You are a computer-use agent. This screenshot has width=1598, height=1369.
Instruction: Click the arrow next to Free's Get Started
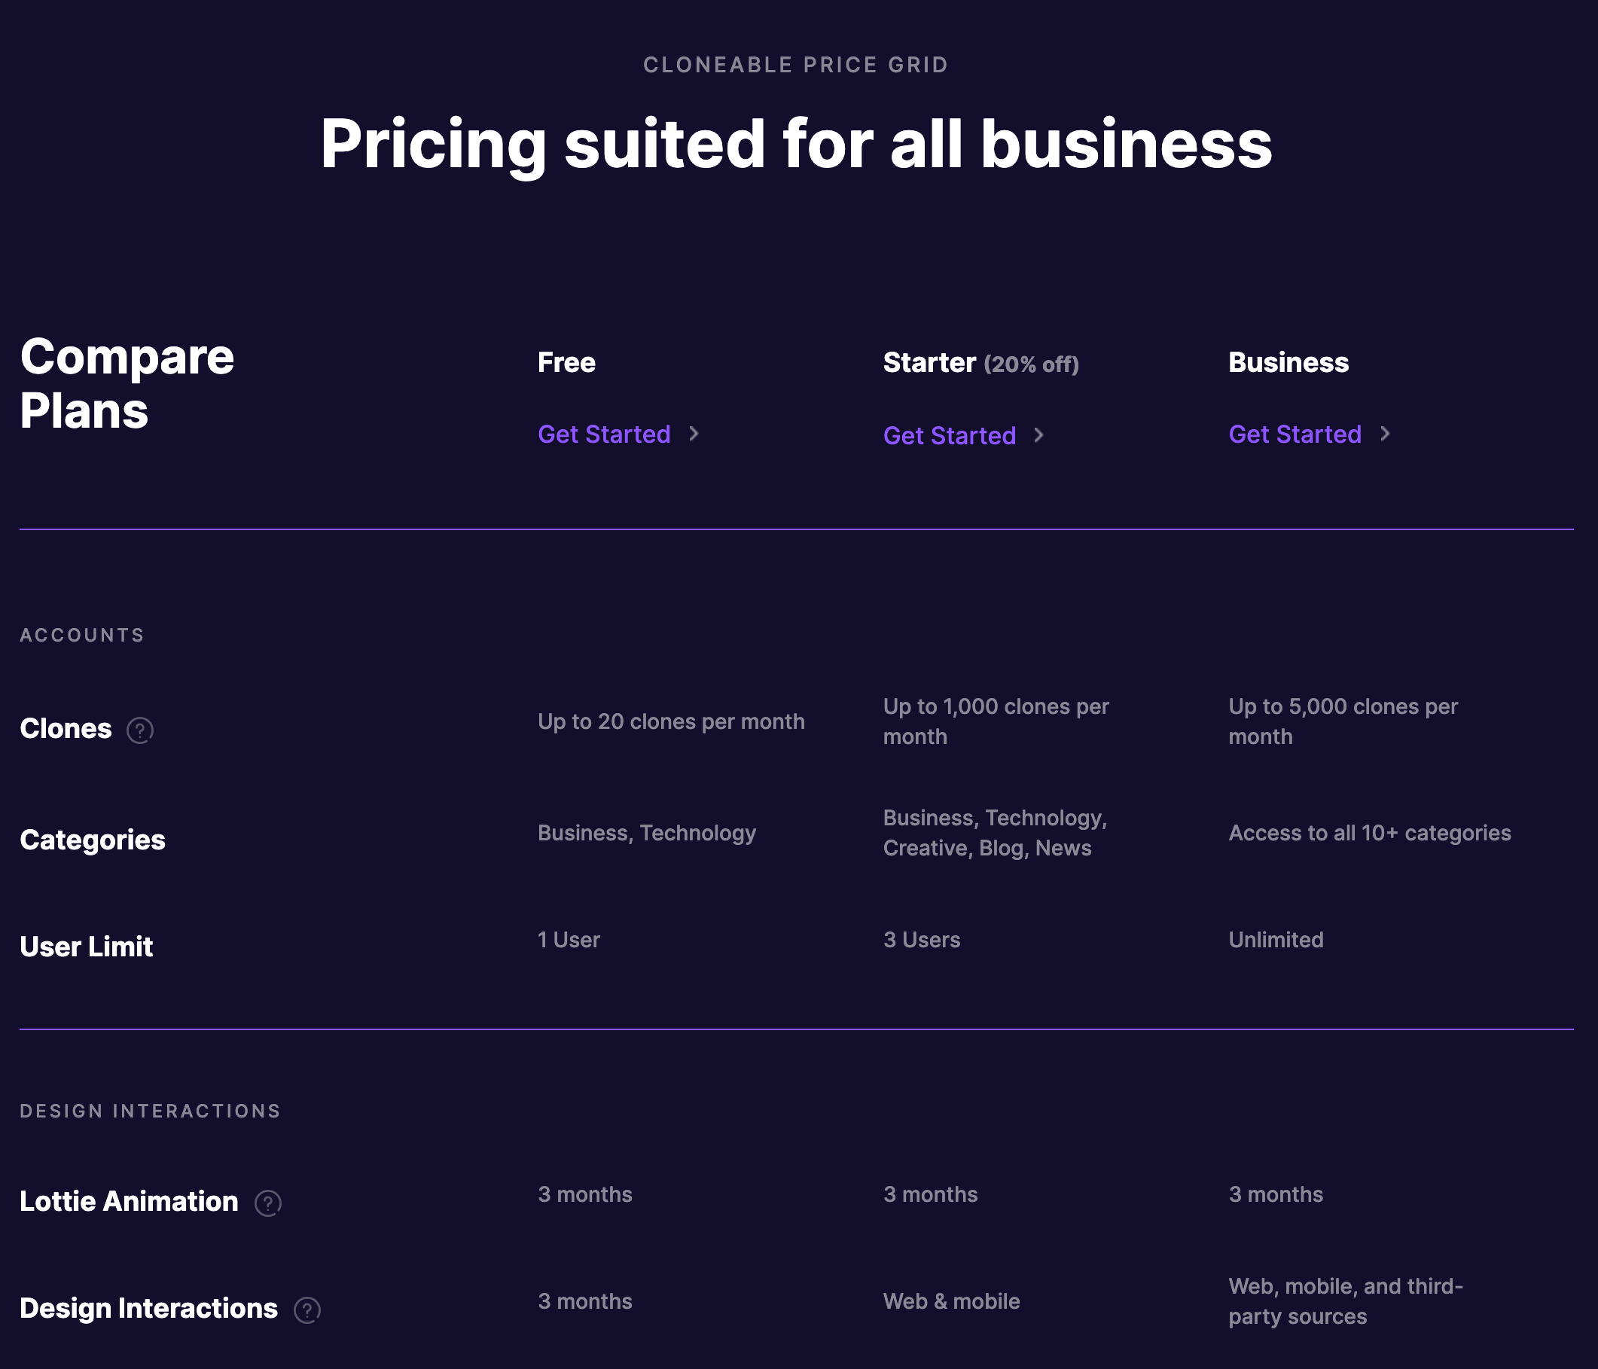coord(695,434)
